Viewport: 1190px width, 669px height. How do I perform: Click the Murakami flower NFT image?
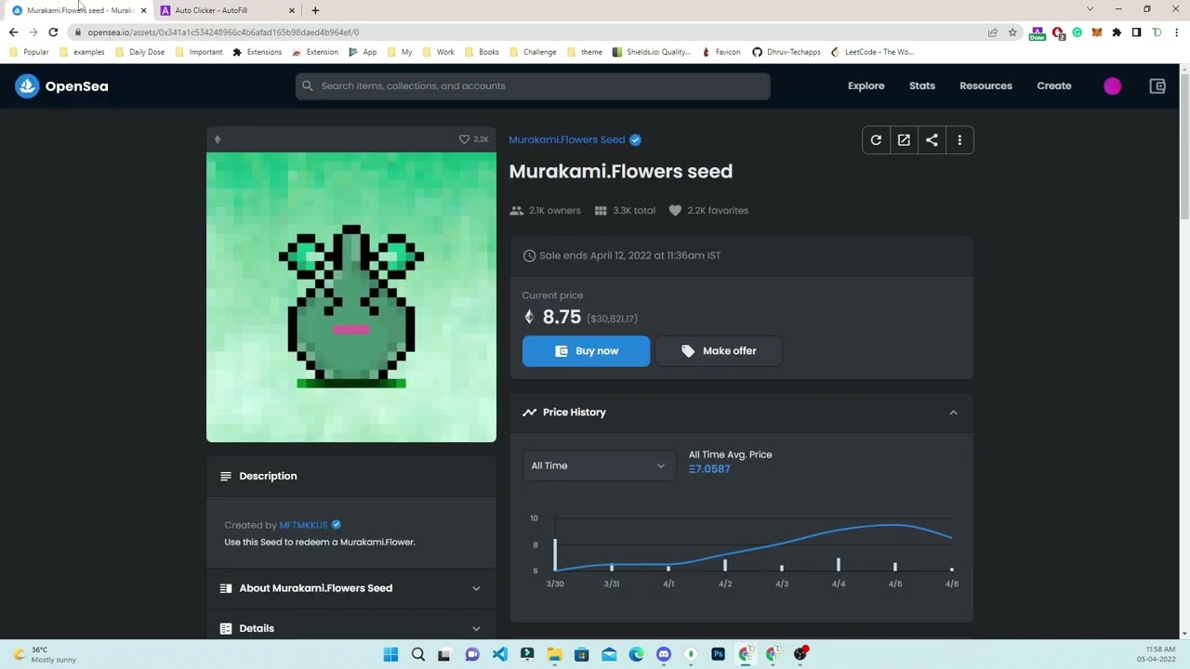click(351, 297)
